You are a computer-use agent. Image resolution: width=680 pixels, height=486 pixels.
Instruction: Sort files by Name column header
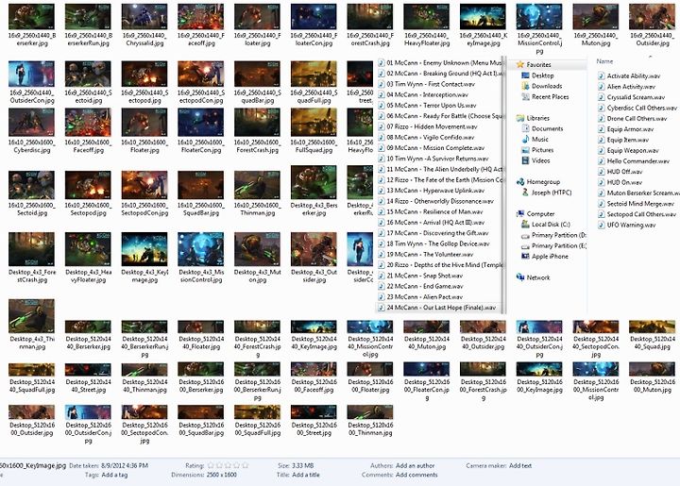604,61
